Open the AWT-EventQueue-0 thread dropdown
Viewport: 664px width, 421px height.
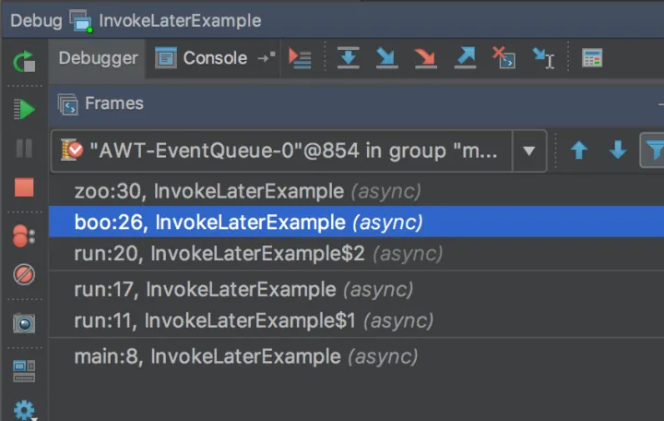[528, 150]
